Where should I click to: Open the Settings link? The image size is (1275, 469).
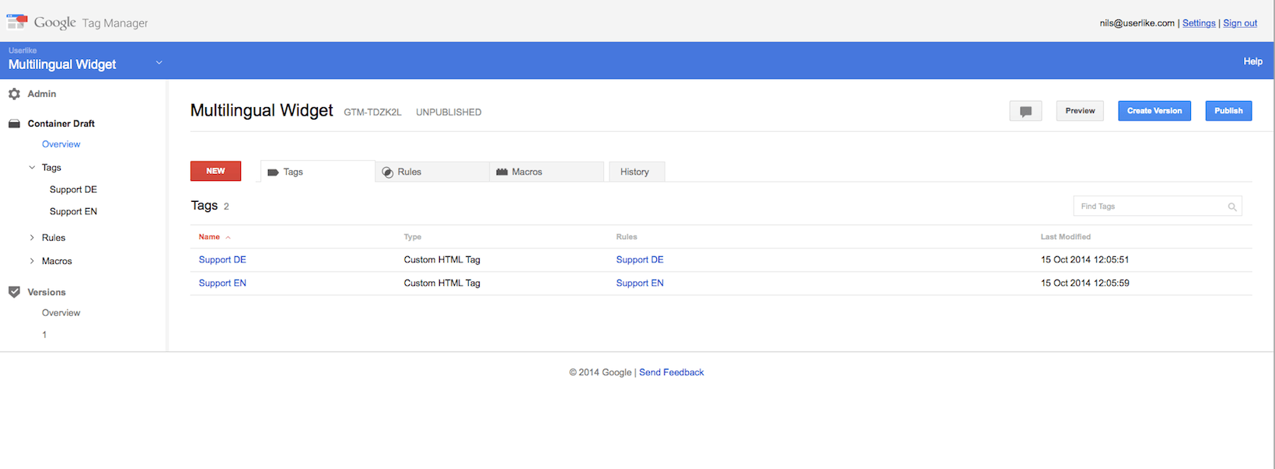click(1199, 23)
